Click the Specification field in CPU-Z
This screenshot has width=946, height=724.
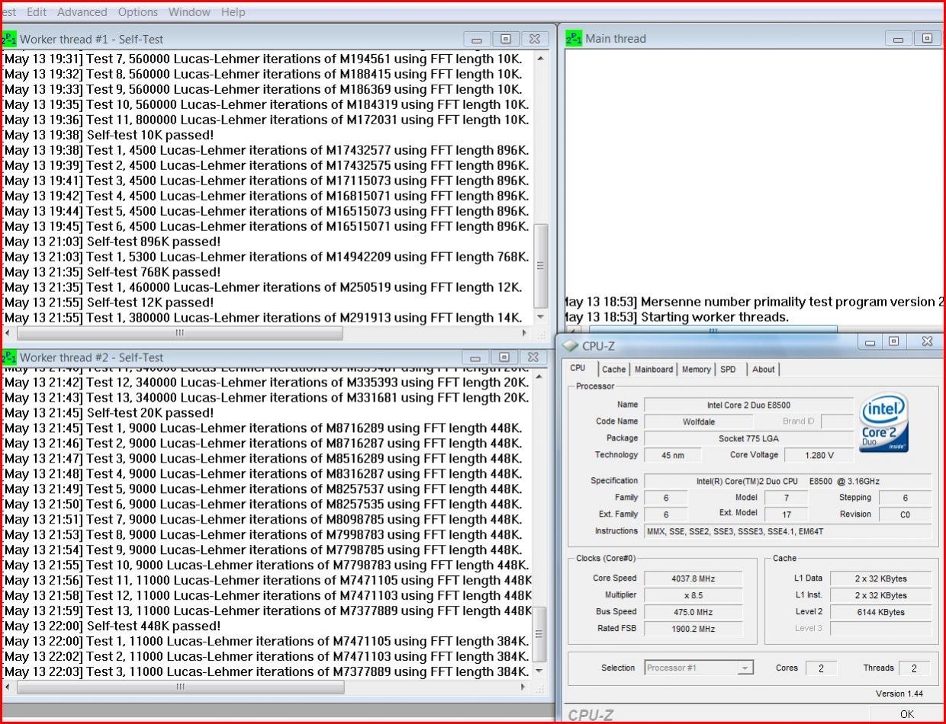(787, 481)
